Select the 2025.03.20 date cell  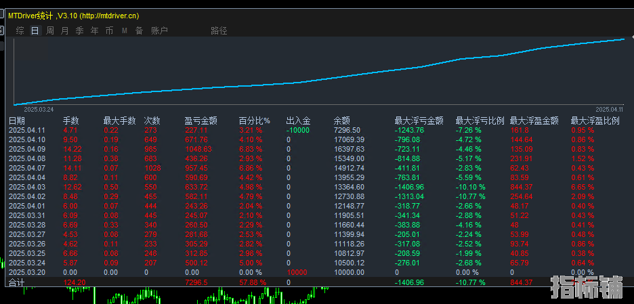tap(26, 272)
